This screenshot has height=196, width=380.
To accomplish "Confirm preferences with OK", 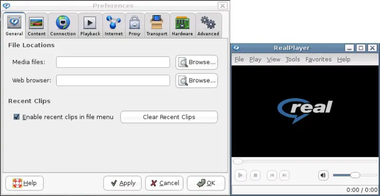I will tap(206, 183).
